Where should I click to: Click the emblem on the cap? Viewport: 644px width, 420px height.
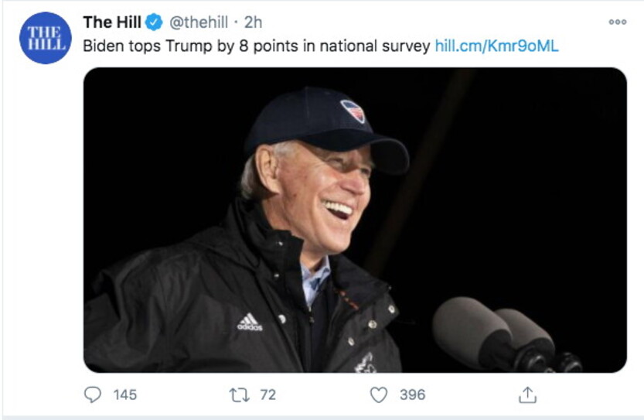(353, 111)
